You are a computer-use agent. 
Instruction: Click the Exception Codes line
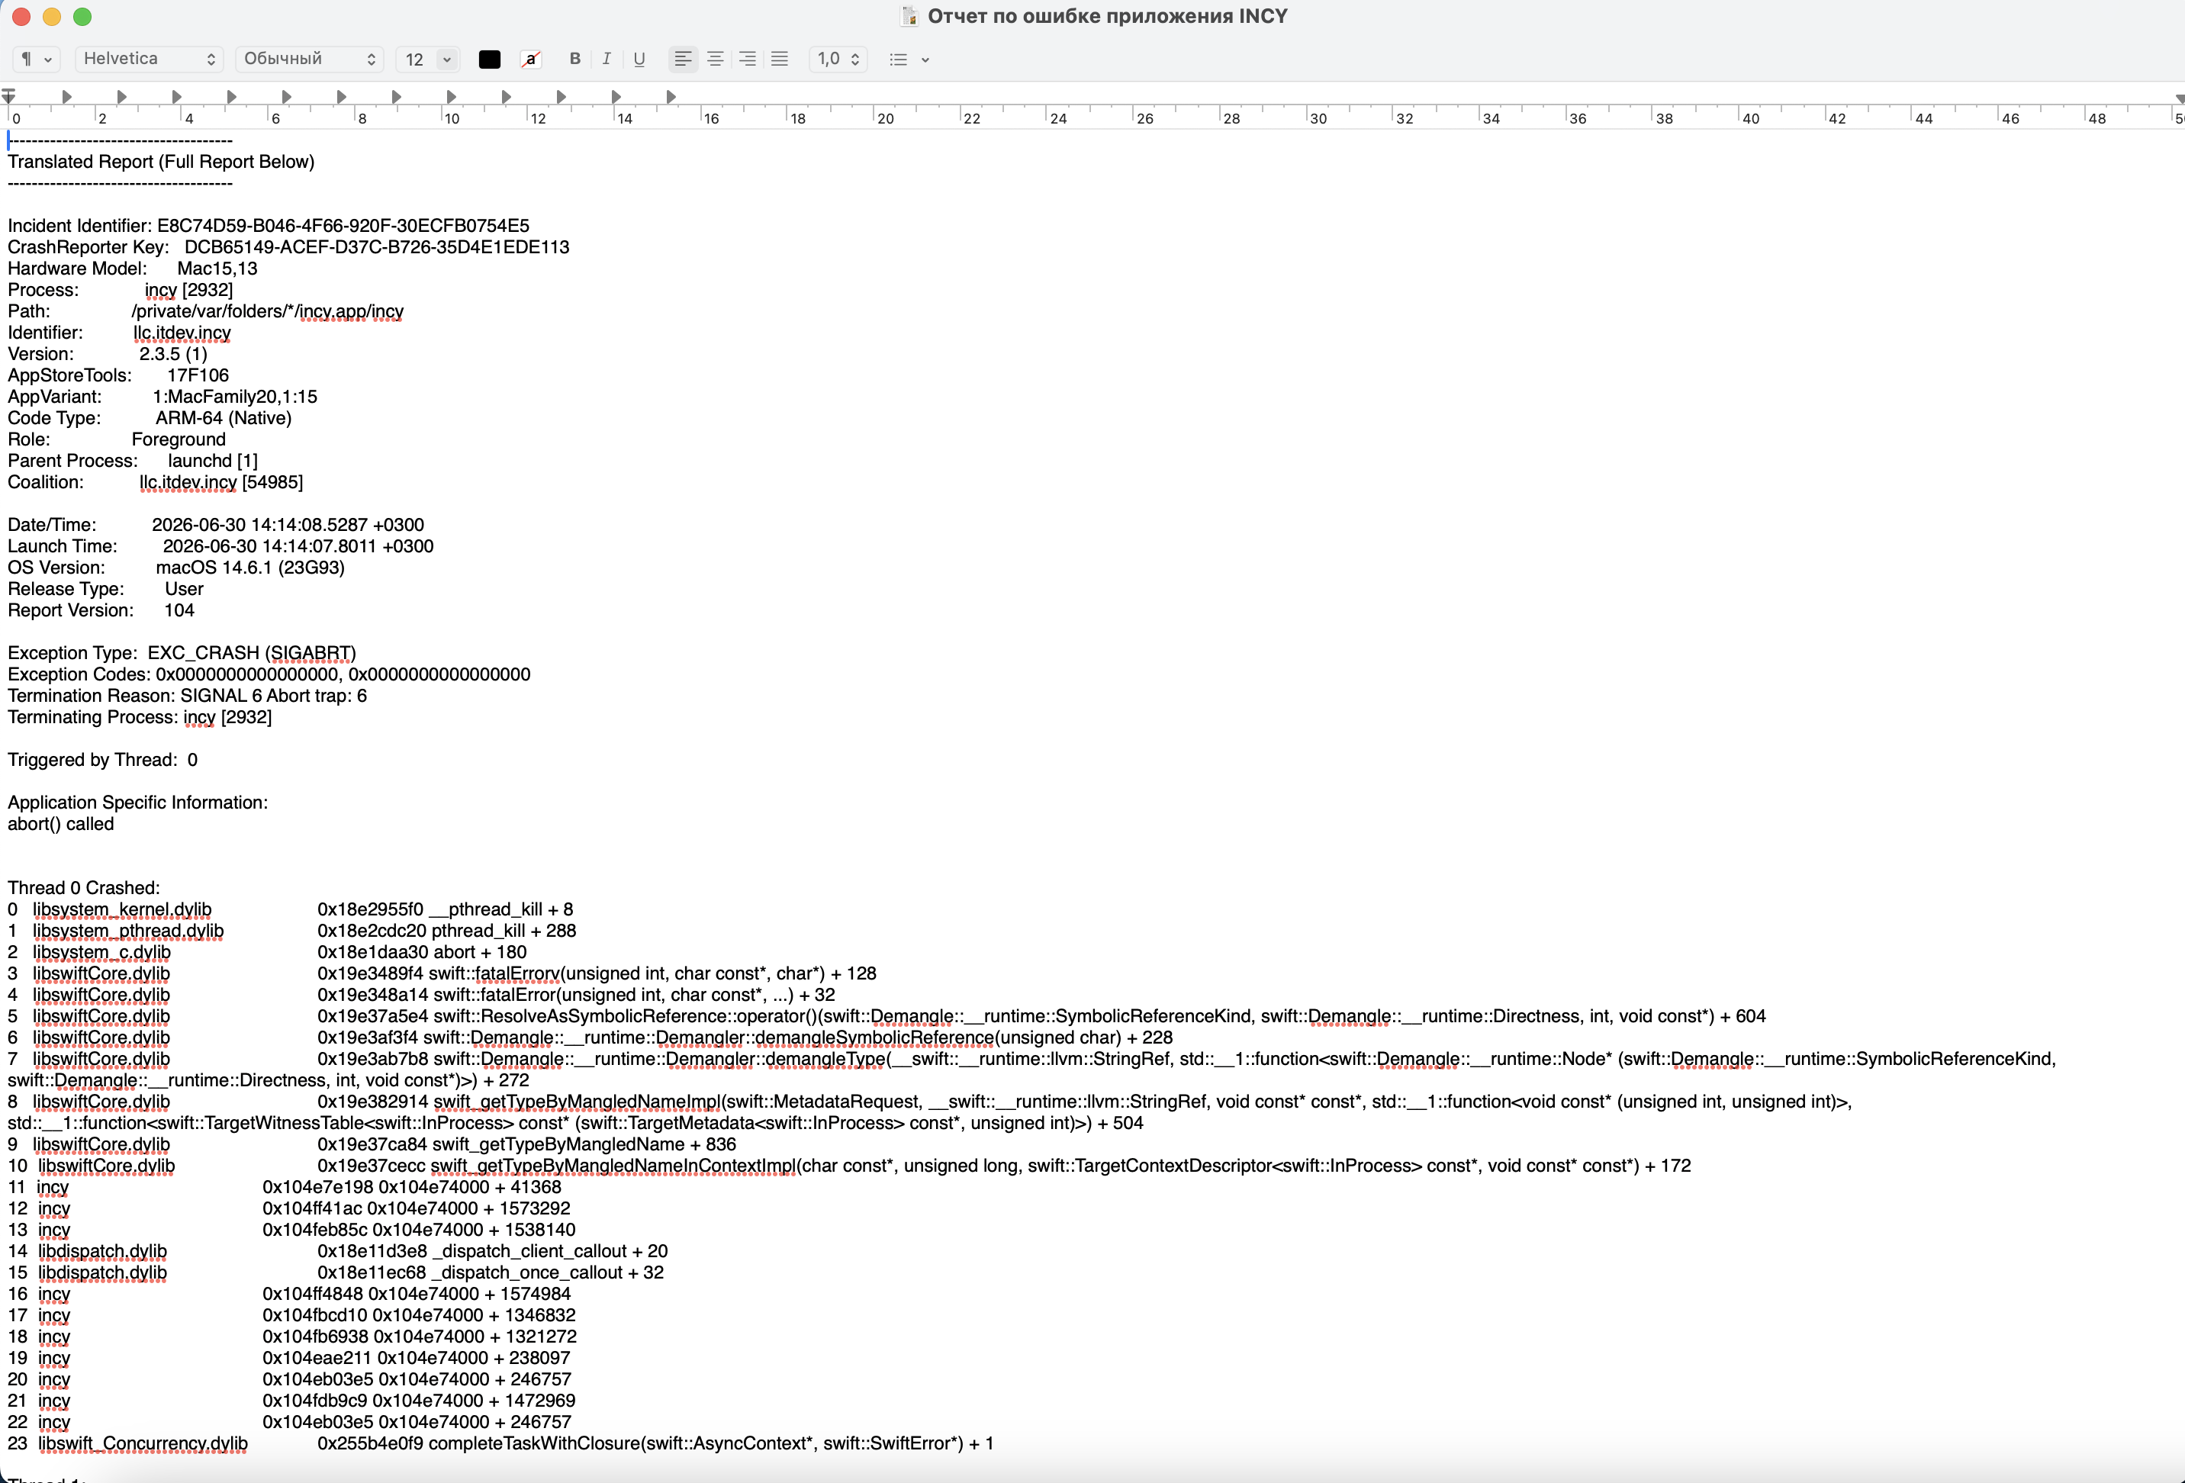point(269,675)
